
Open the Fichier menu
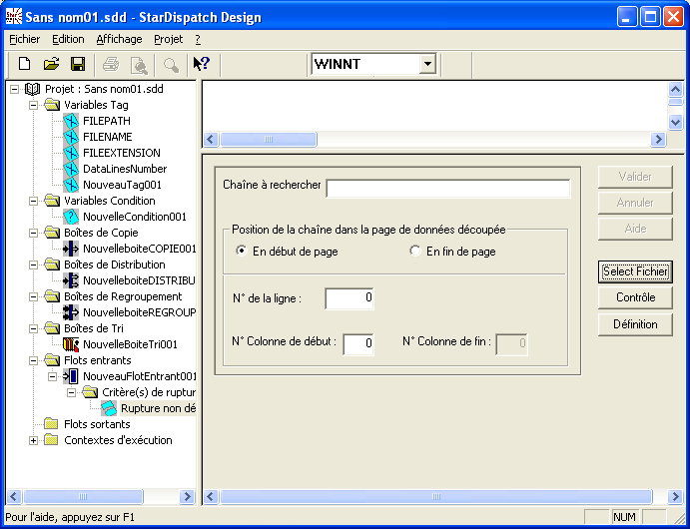(24, 39)
